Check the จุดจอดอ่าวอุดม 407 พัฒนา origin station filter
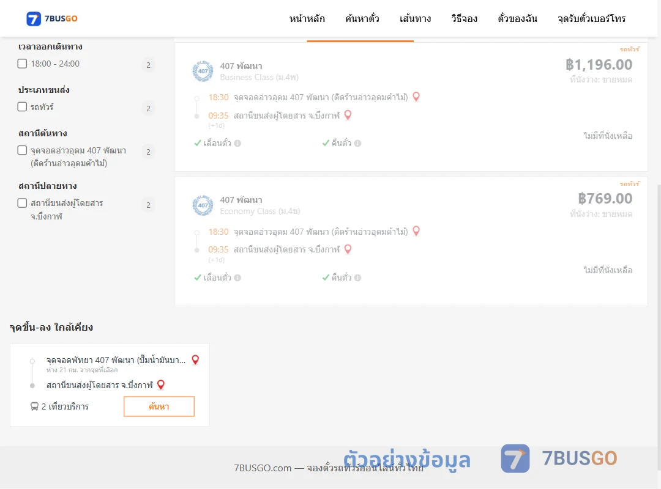This screenshot has height=489, width=661. pyautogui.click(x=23, y=150)
